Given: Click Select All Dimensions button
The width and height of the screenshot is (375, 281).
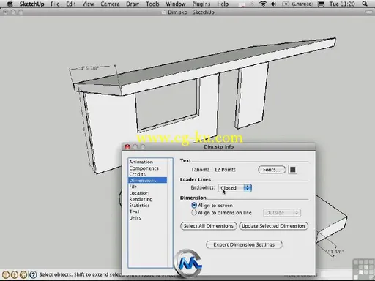Looking at the screenshot, I should 209,226.
